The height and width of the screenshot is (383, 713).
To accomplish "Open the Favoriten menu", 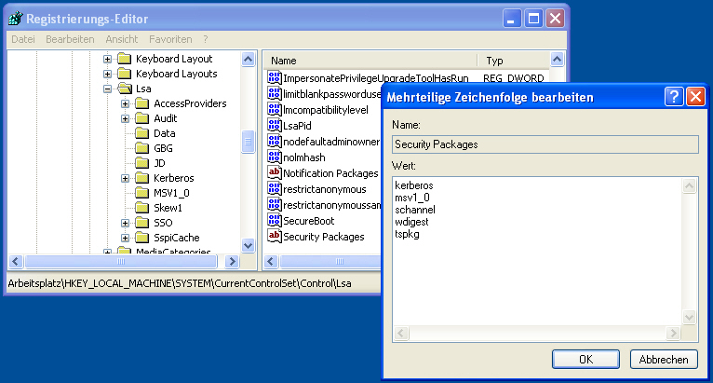I will pos(170,39).
